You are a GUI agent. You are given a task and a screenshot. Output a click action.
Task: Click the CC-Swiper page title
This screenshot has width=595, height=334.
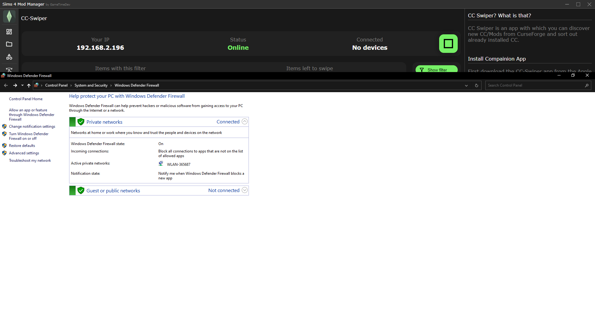[34, 19]
